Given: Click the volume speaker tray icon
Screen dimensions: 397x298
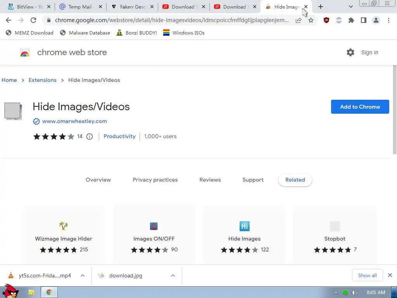Looking at the screenshot, I should [354, 293].
